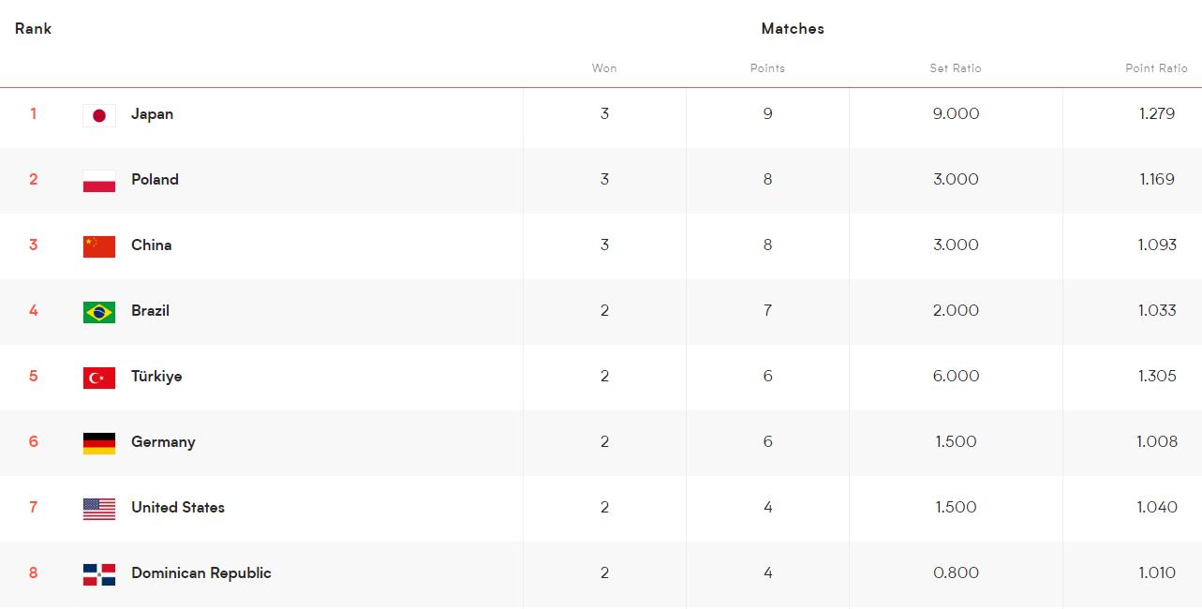
Task: Sort by the Point Ratio column header
Action: click(1156, 68)
